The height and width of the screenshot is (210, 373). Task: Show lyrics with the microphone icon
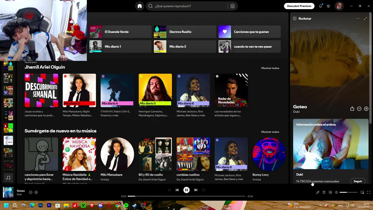318,192
